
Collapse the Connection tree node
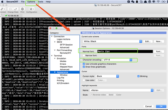click(52, 36)
